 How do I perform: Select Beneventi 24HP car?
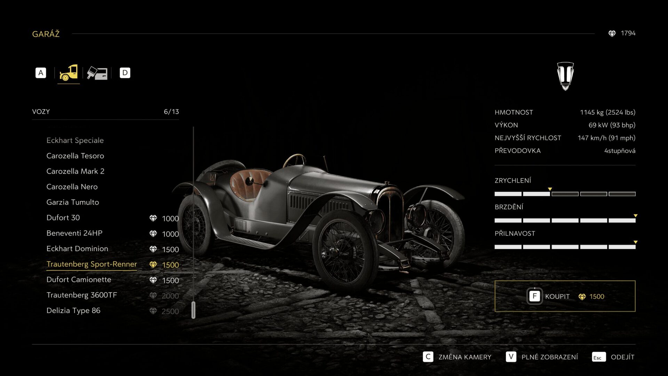click(74, 233)
